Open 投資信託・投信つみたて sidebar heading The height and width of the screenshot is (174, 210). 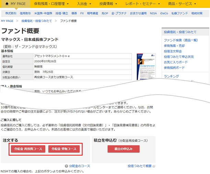click(180, 32)
